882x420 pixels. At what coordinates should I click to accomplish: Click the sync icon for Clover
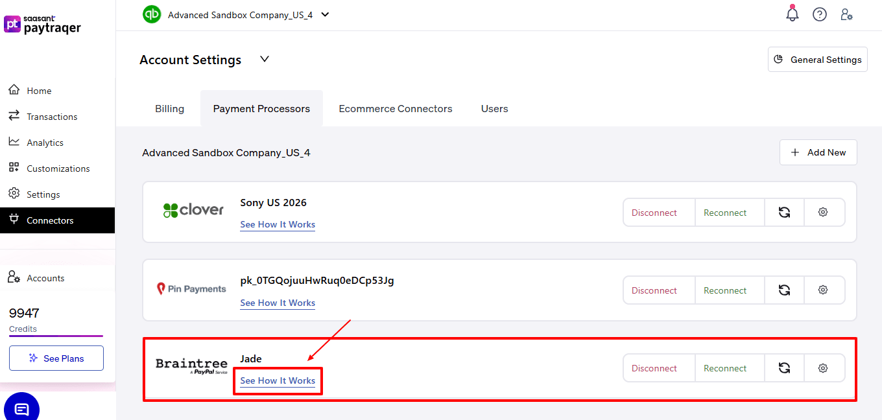[784, 213]
